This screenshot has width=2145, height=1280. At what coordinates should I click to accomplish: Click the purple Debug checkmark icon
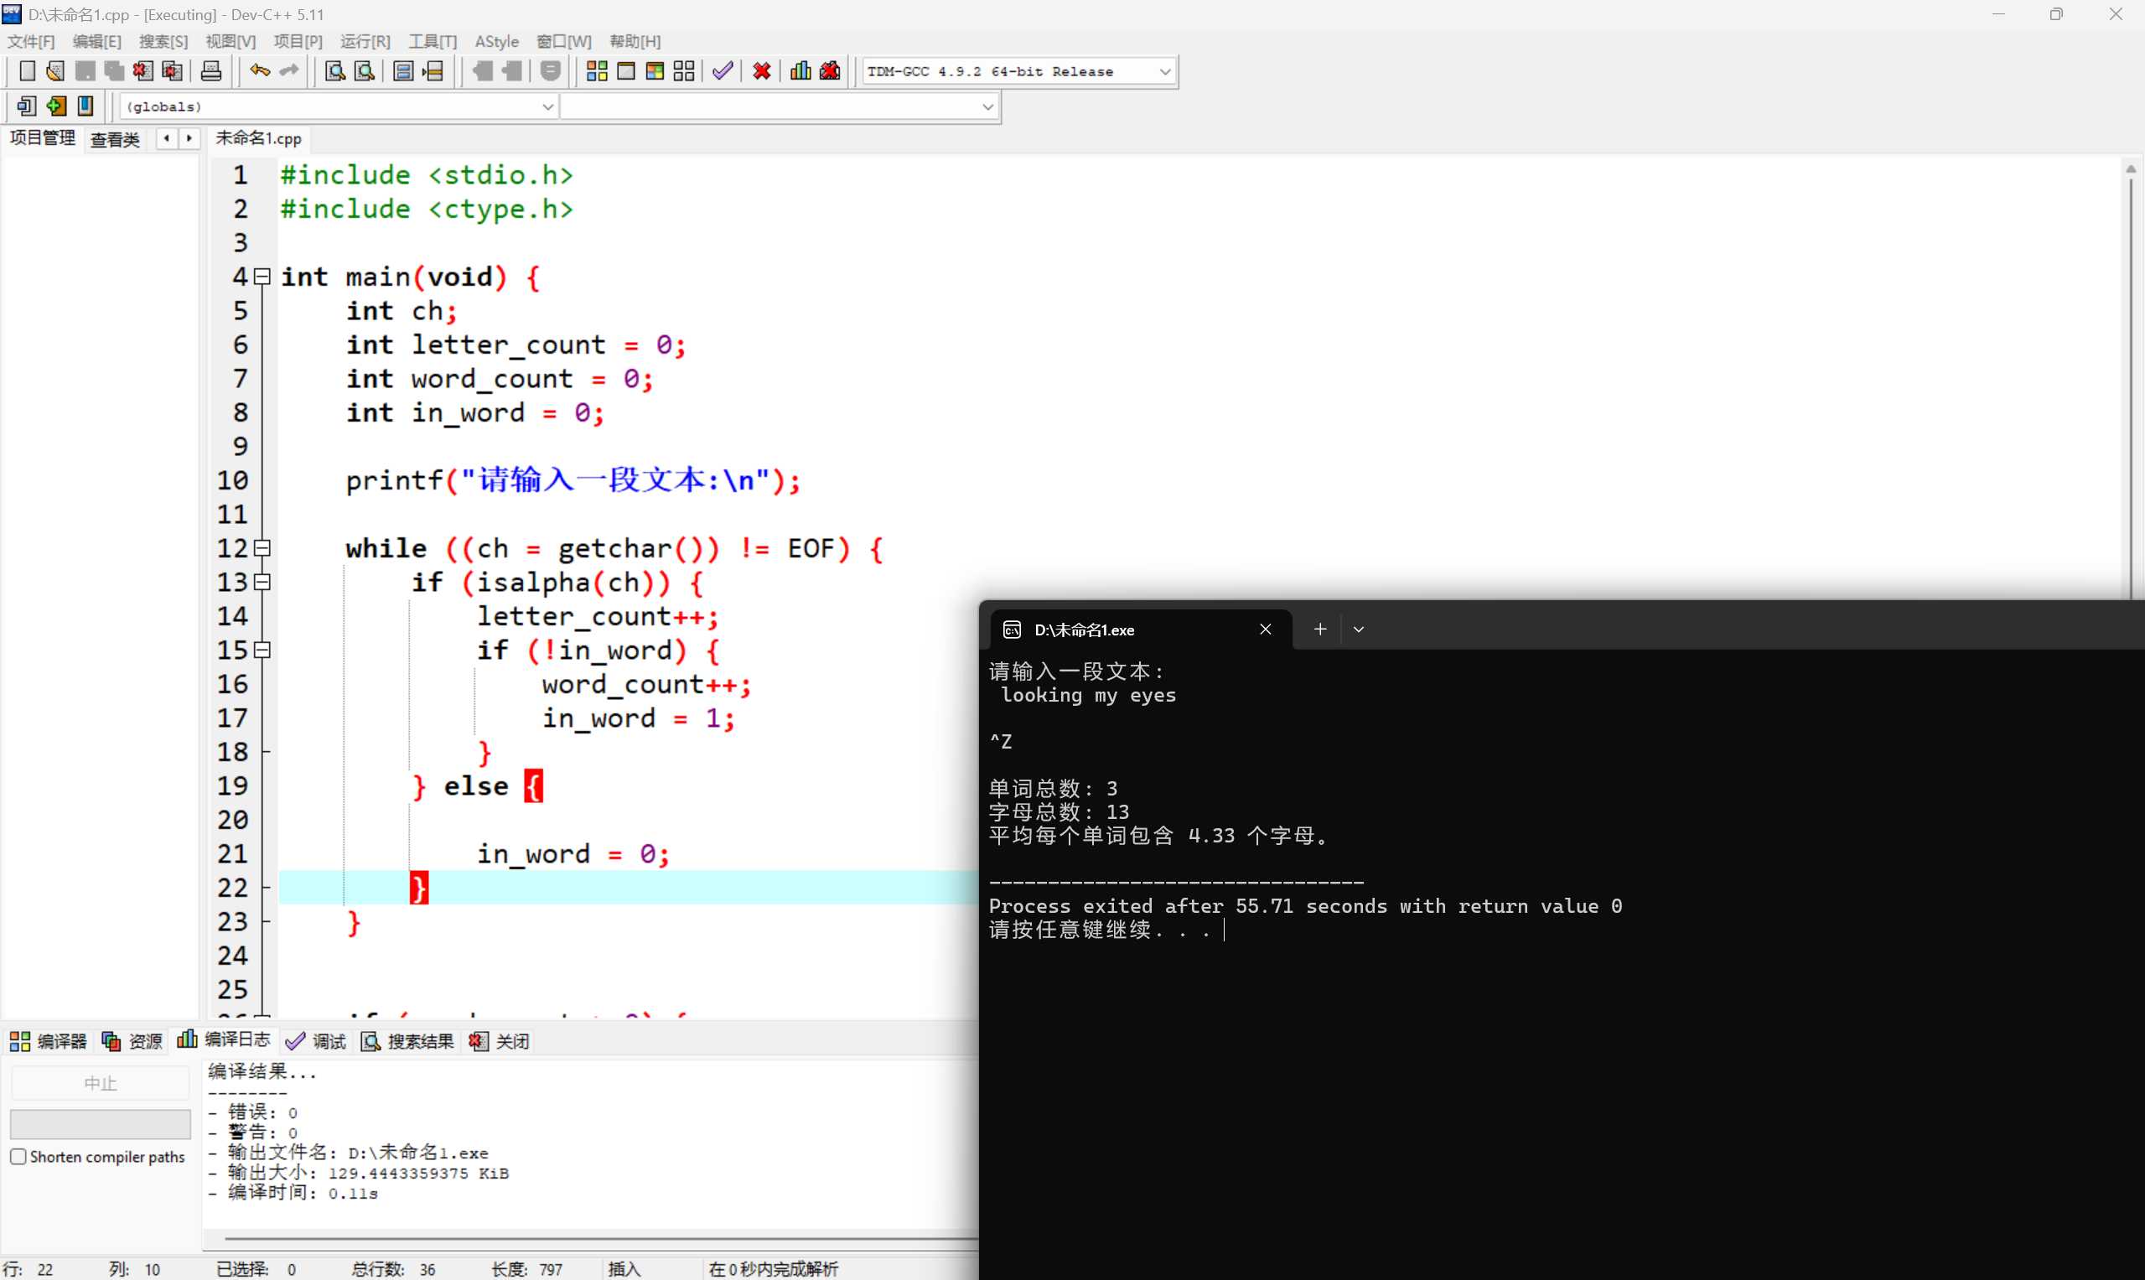[723, 71]
